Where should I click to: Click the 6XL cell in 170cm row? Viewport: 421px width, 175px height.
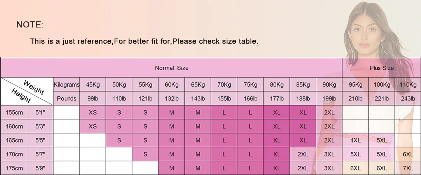(x=408, y=154)
